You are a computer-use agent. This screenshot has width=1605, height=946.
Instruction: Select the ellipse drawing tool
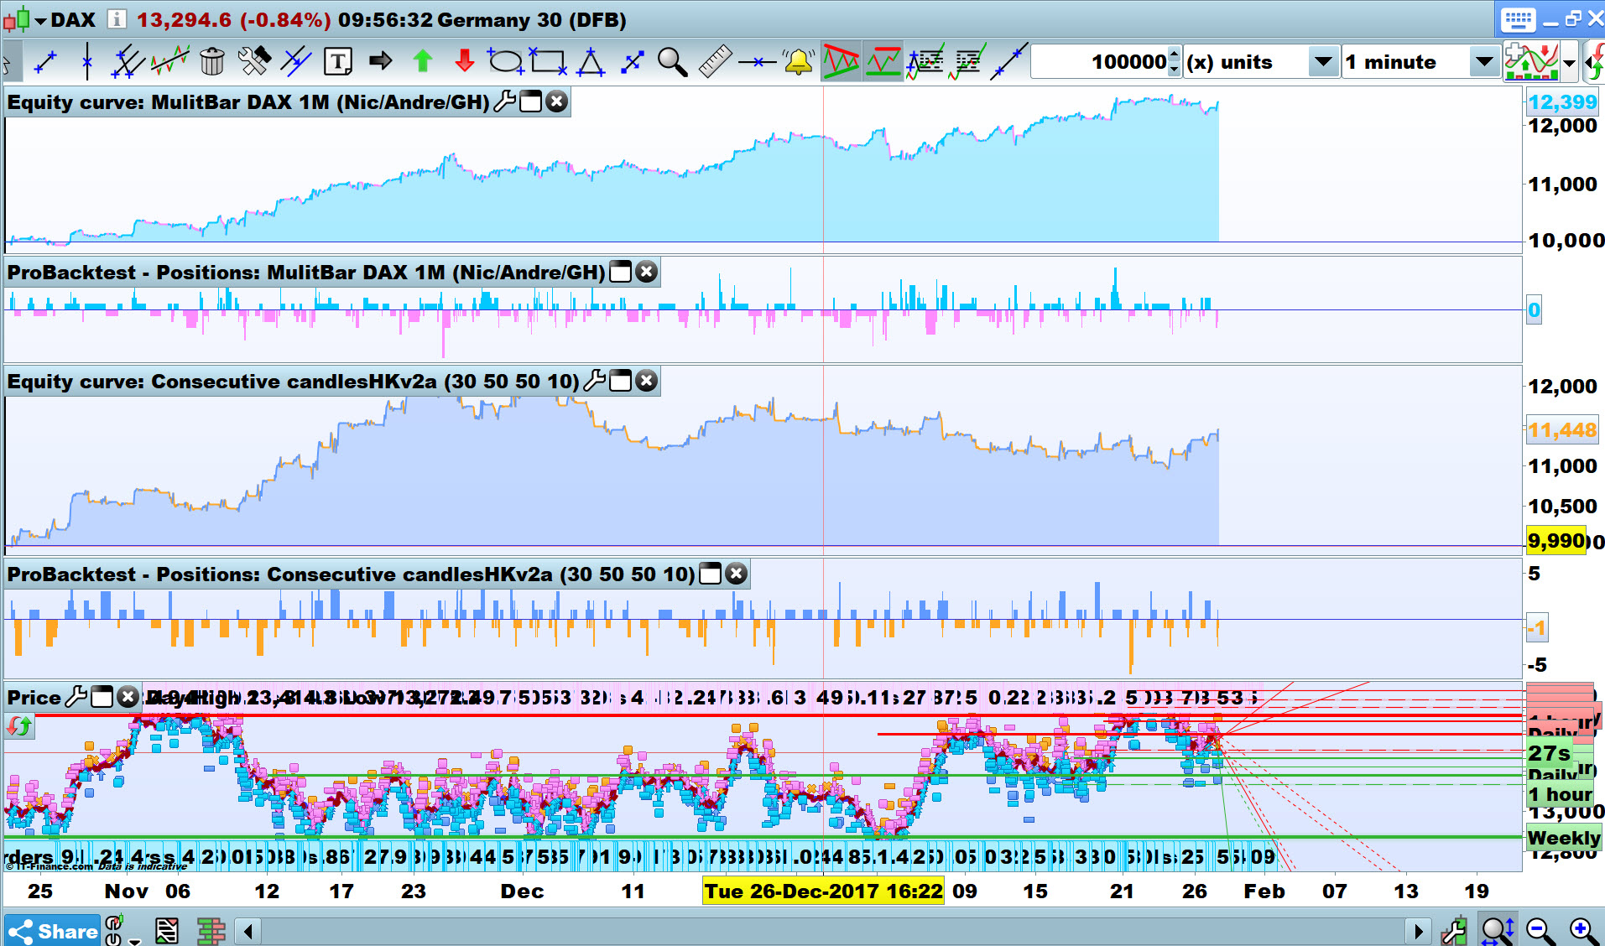pyautogui.click(x=506, y=62)
